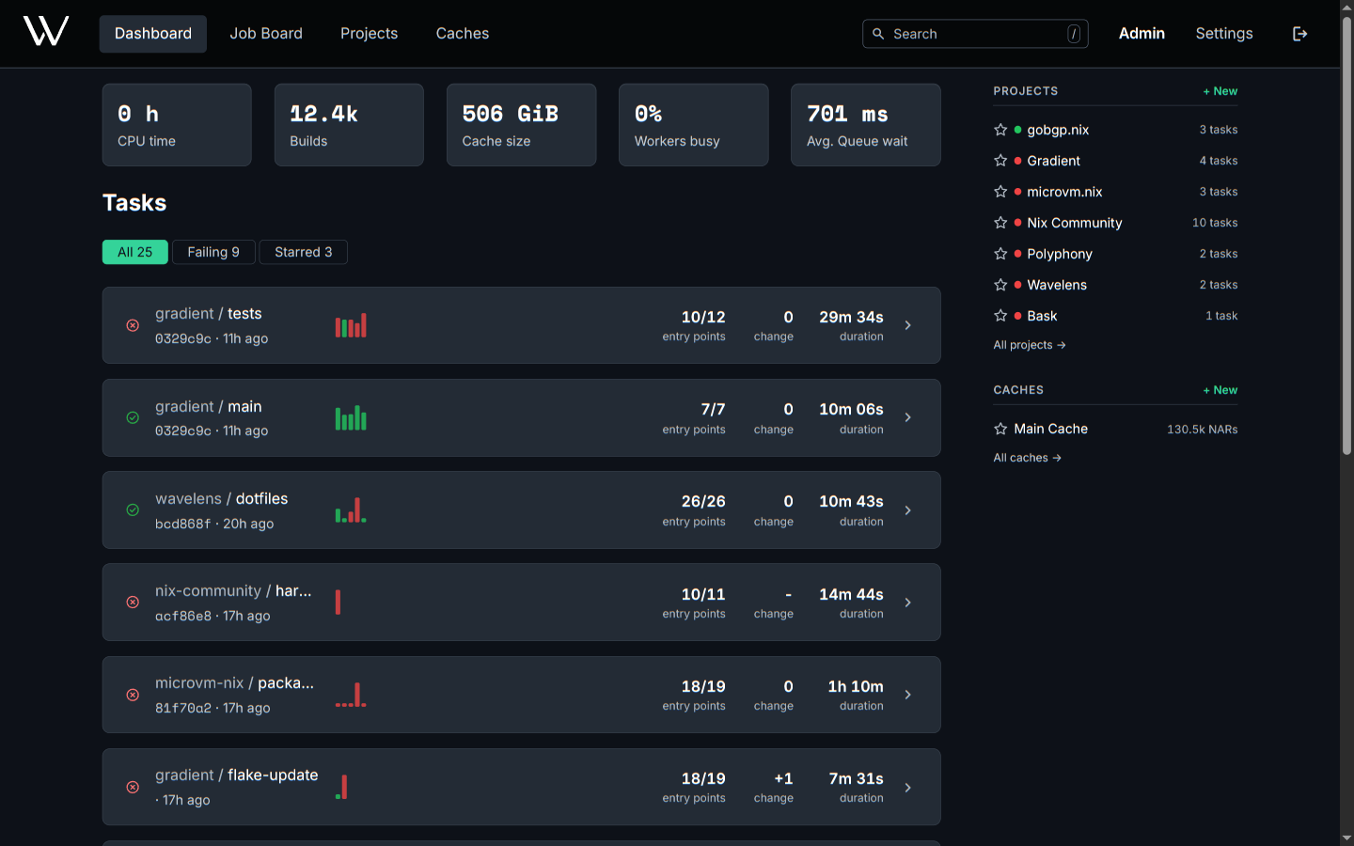The width and height of the screenshot is (1354, 846).
Task: Create a new project with + New
Action: (1220, 91)
